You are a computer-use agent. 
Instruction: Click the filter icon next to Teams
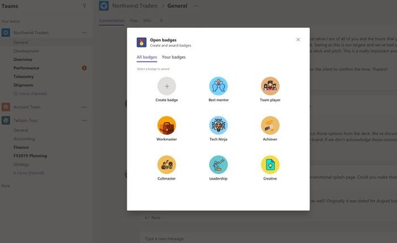[x=85, y=6]
